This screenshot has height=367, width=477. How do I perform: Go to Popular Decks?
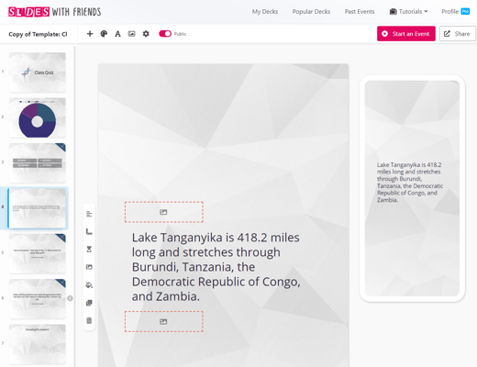(311, 12)
